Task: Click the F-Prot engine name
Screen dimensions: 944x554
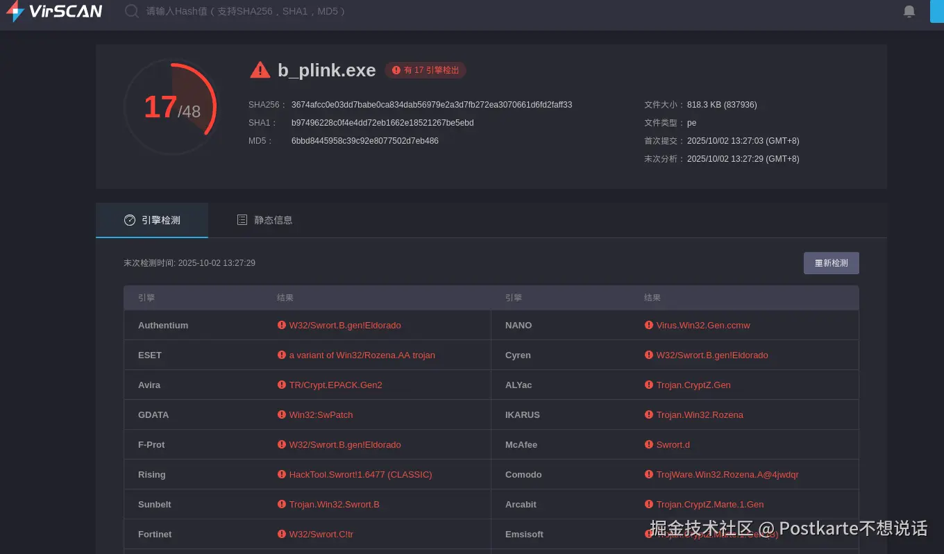Action: click(151, 444)
